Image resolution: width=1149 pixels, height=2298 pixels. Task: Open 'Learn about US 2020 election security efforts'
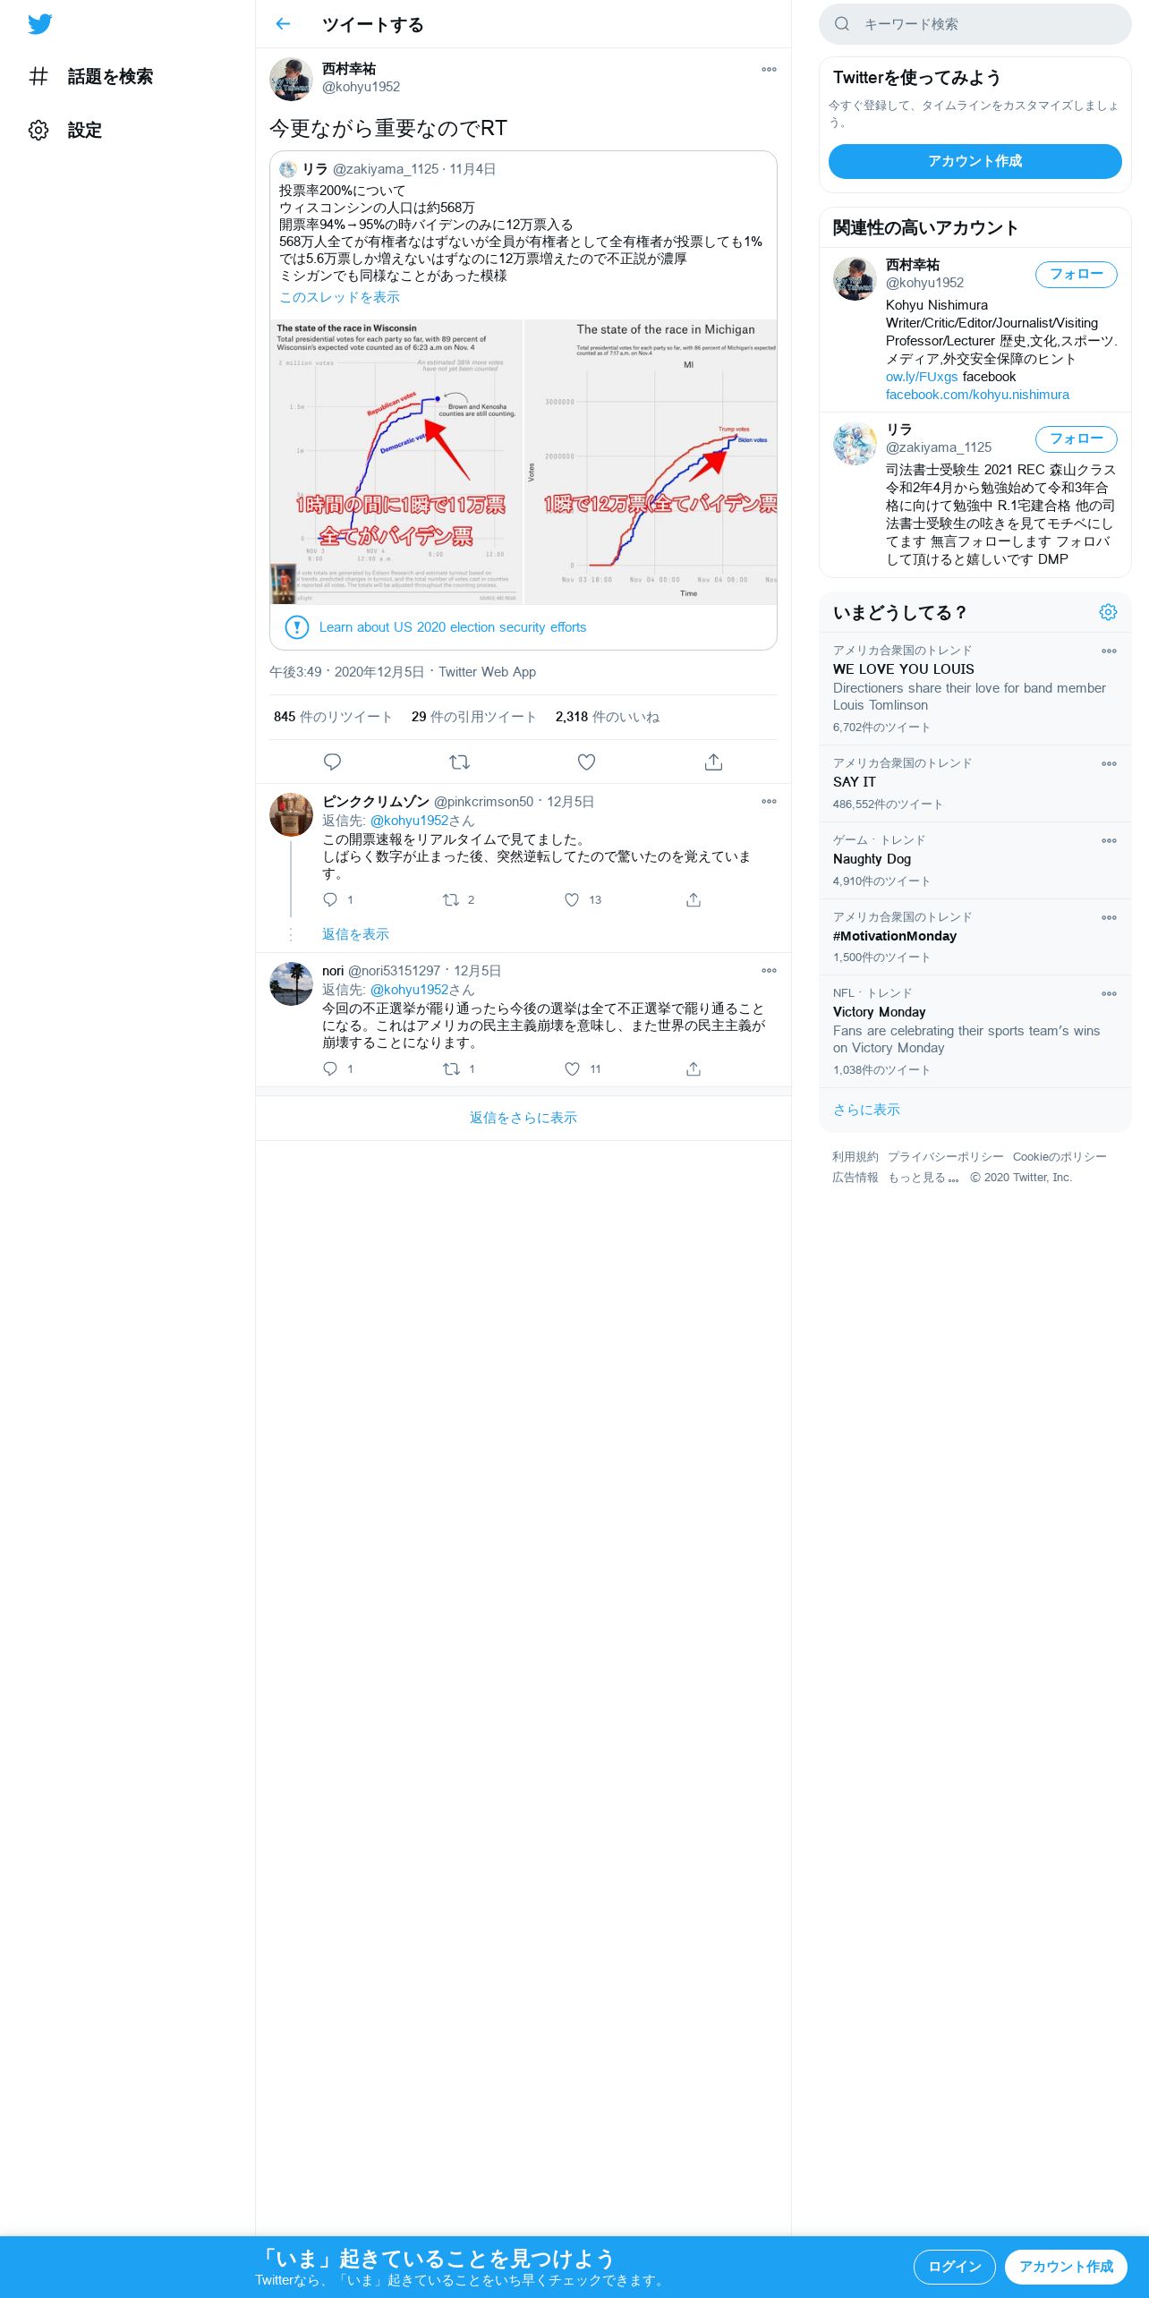click(x=453, y=627)
